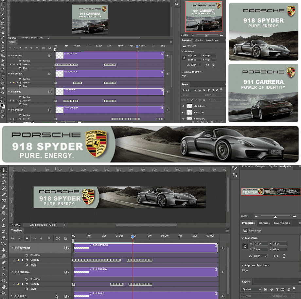The image size is (301, 299).
Task: Click the timeline playhead in wide banner window
Action: pos(133,237)
